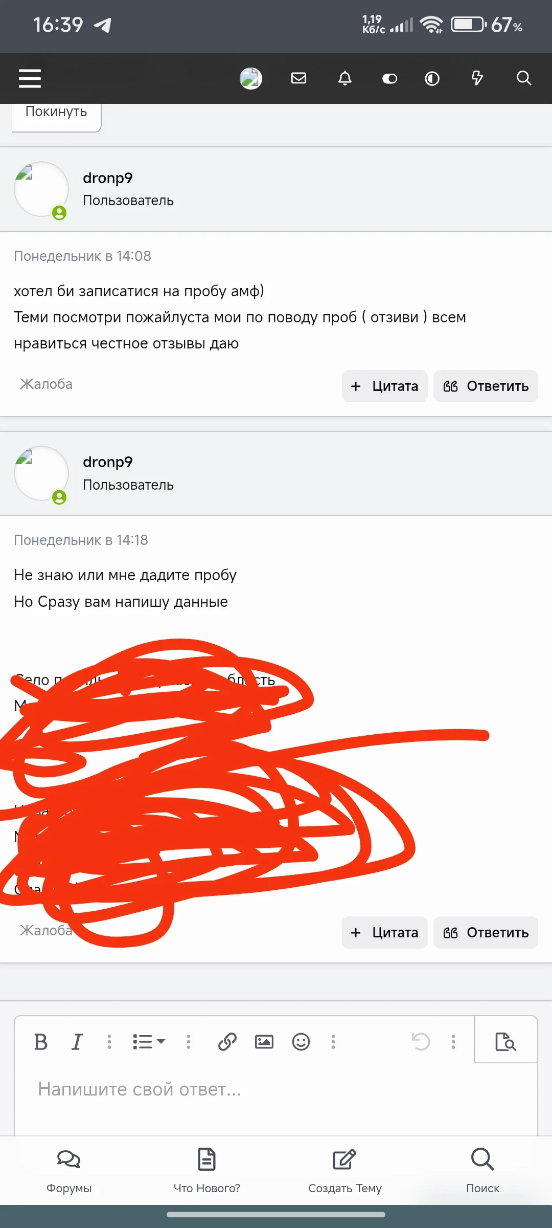Expand more options after italic button

(x=109, y=1042)
